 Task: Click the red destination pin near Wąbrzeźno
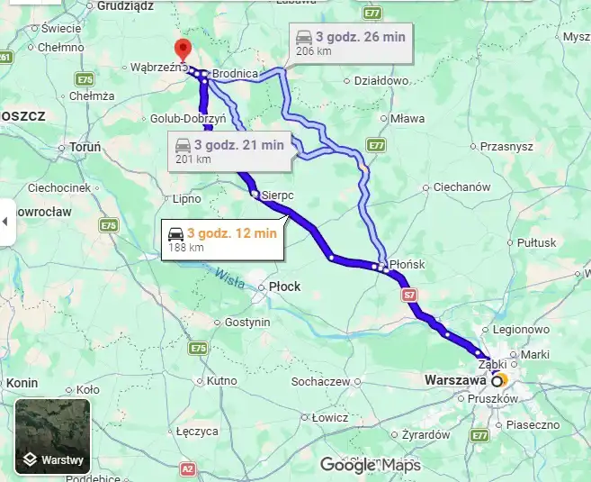(x=183, y=50)
